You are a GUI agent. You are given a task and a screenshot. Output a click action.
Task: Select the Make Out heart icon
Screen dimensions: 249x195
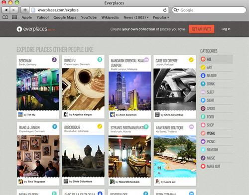(x=203, y=166)
